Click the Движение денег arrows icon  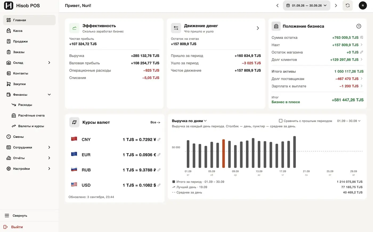(176, 28)
